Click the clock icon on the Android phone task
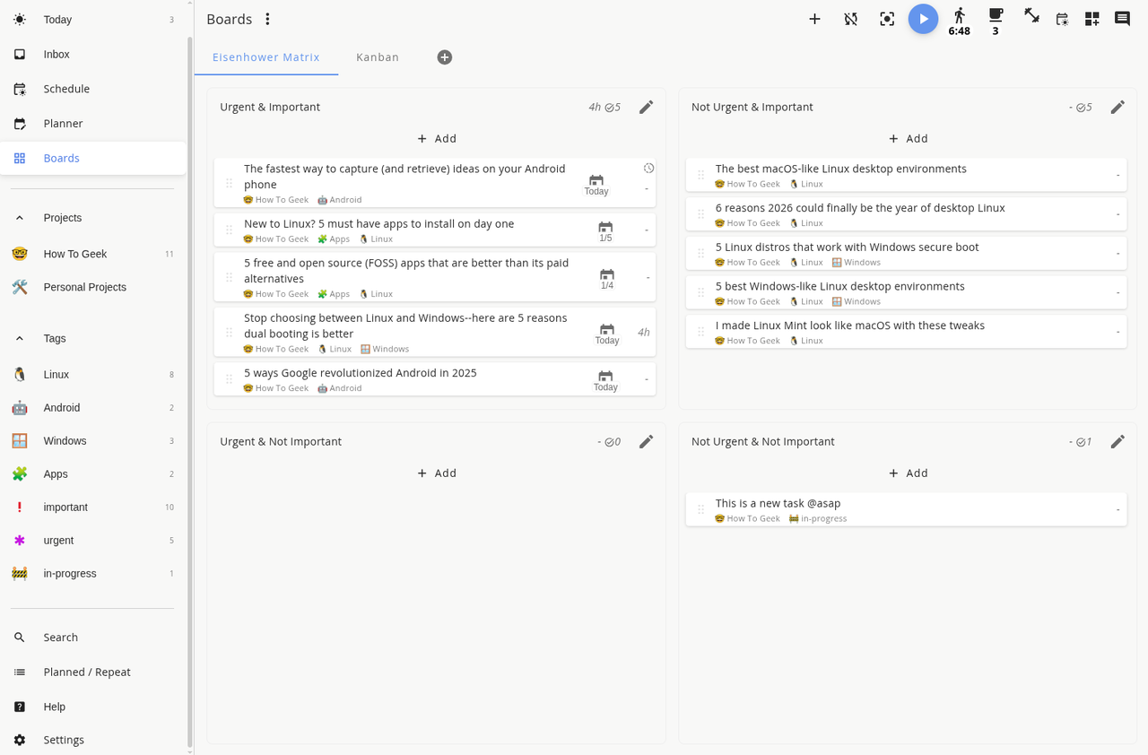 (648, 168)
